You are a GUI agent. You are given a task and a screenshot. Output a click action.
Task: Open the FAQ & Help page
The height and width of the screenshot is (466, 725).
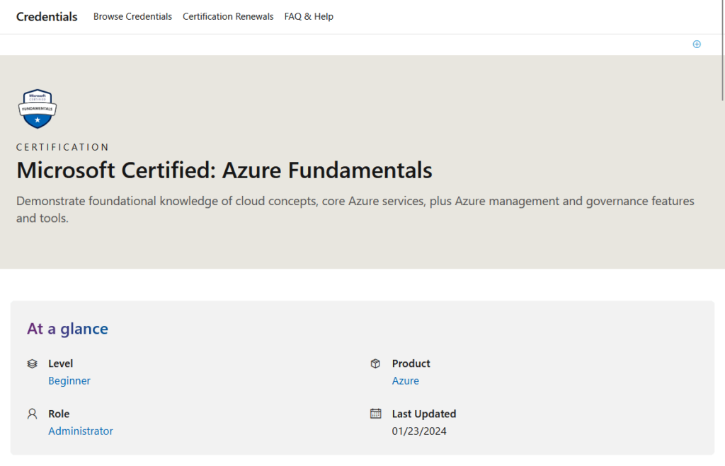click(x=309, y=17)
